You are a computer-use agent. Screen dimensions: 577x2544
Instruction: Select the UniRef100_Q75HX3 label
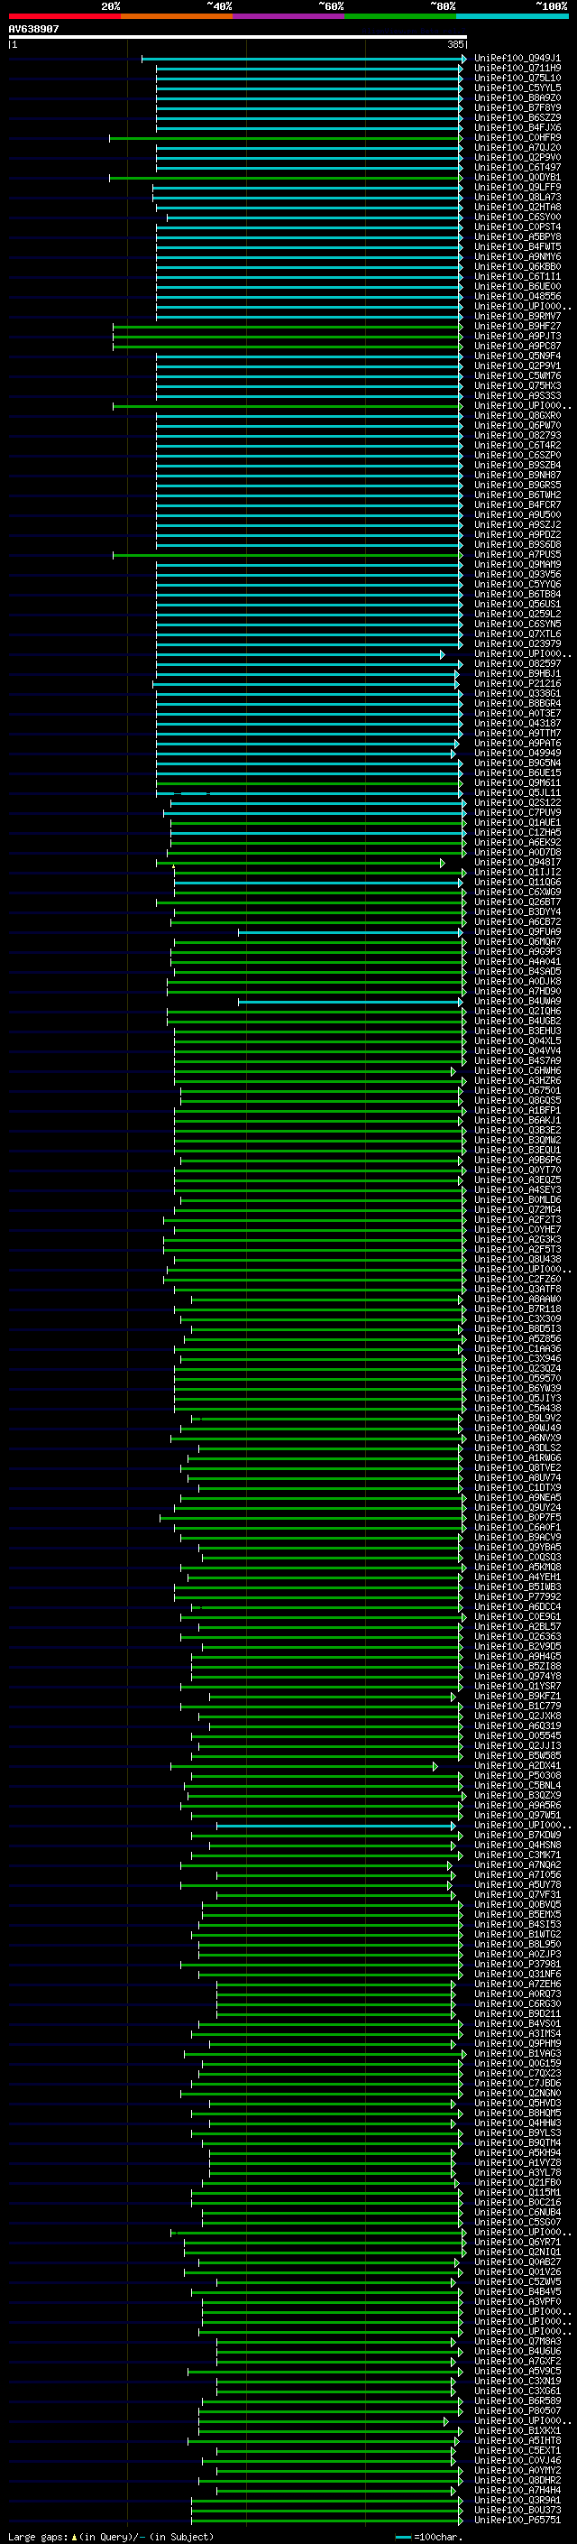(517, 386)
